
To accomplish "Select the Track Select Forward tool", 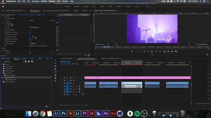I will [x=55, y=63].
